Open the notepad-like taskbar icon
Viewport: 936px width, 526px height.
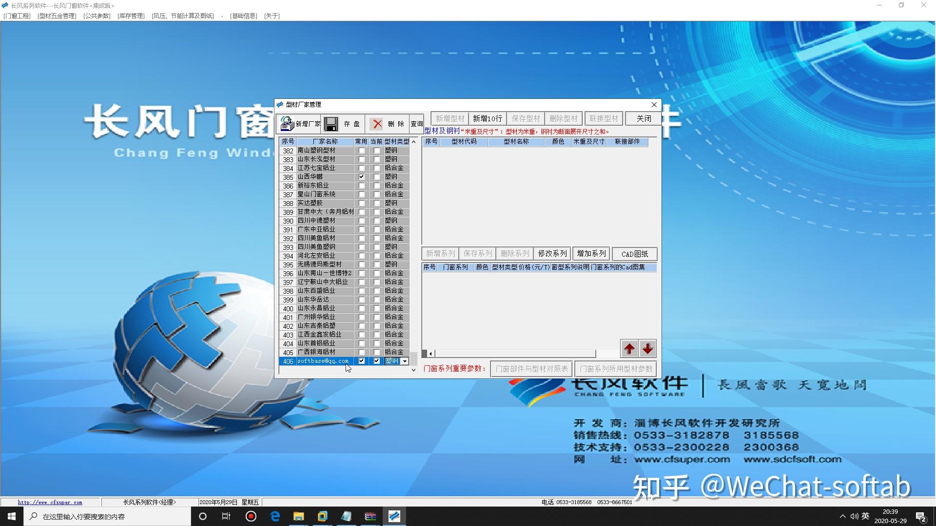[347, 516]
